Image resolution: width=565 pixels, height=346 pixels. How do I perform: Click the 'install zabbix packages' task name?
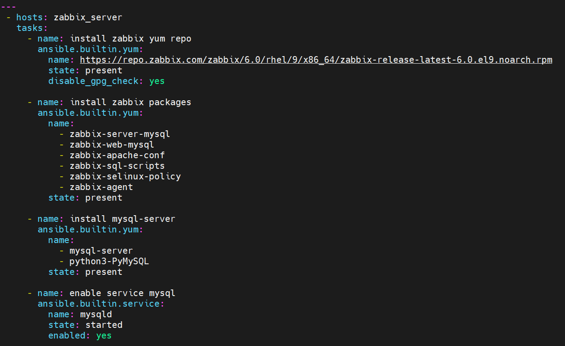131,103
